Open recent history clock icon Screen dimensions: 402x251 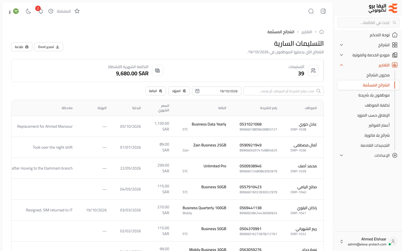coord(51,11)
